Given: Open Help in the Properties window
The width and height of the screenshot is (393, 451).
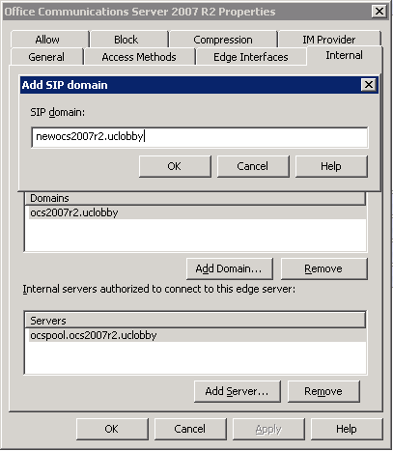Looking at the screenshot, I should click(x=347, y=429).
